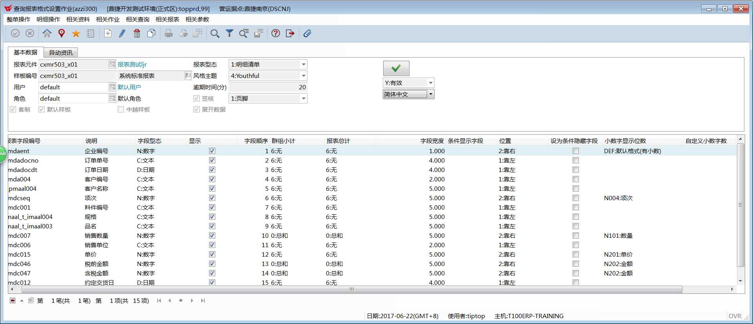
Task: Click the blue pencil edit icon
Action: (122, 34)
